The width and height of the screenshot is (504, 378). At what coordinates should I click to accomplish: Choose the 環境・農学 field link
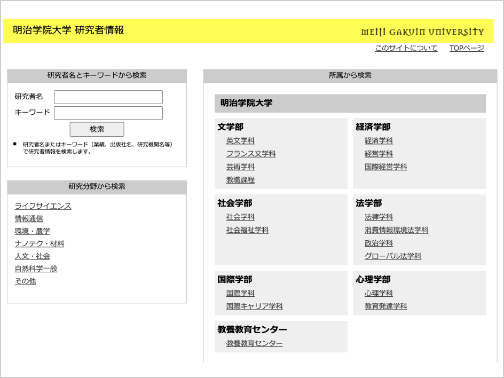click(x=32, y=231)
